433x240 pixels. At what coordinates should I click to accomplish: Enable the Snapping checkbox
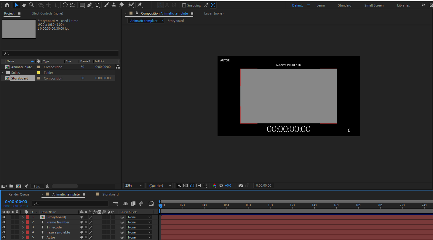tap(184, 5)
